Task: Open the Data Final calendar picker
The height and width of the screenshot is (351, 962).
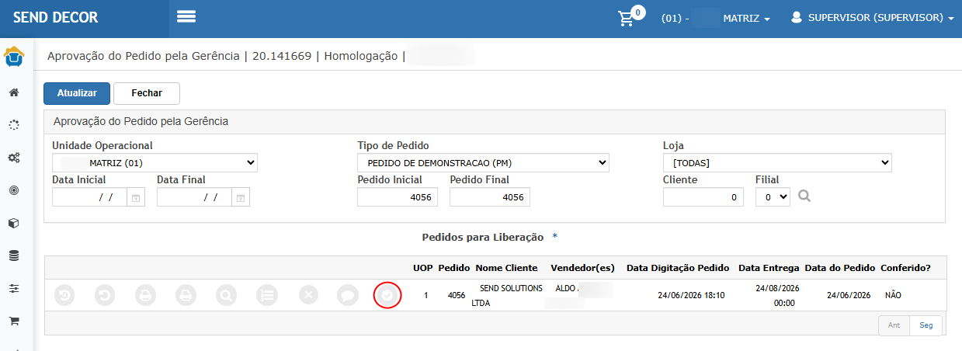Action: tap(241, 198)
